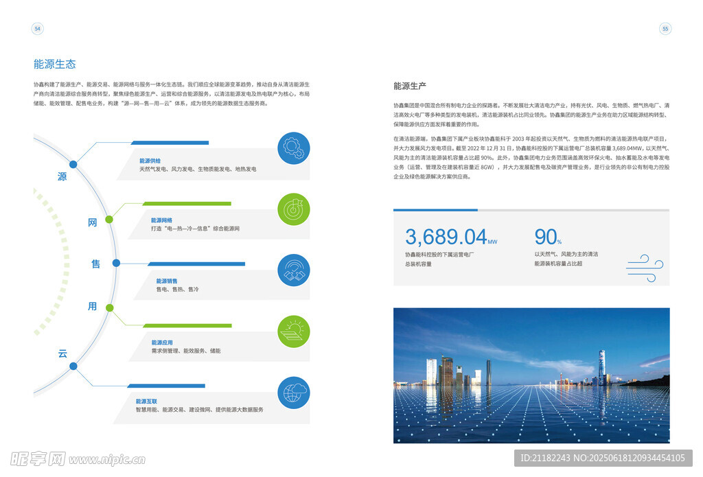Click the blue progress bar above statistics

pos(435,210)
